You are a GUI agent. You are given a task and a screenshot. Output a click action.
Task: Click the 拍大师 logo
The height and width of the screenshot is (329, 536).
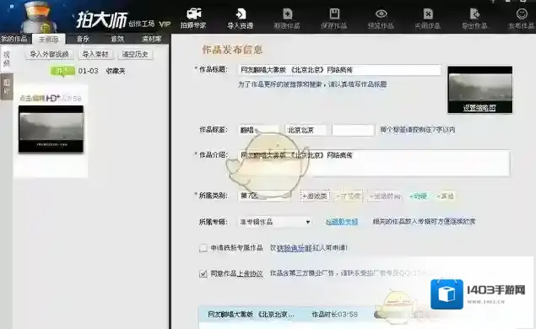tap(101, 19)
